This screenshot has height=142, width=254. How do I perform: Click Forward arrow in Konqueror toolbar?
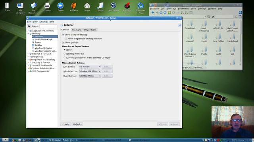[157, 13]
